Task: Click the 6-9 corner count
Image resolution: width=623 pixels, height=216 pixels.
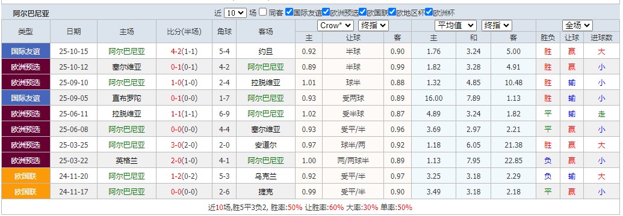Action: [225, 114]
